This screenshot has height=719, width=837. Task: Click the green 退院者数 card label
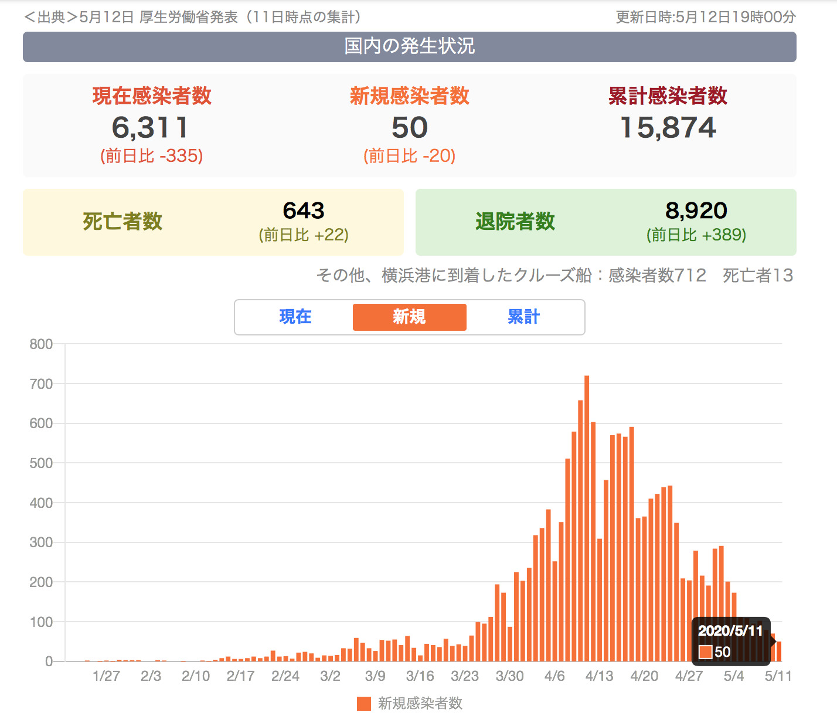click(x=515, y=222)
